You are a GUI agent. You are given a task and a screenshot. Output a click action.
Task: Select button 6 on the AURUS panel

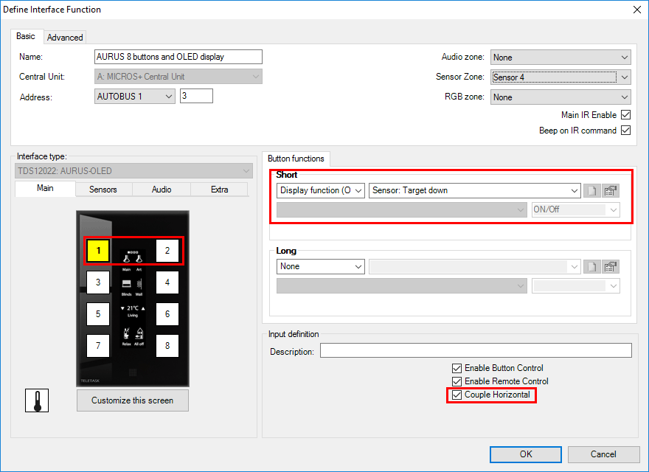[x=167, y=314]
